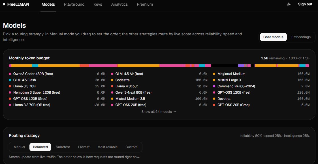The width and height of the screenshot is (318, 164).
Task: Click the Llama 3.3 70B legend entry
Action: [25, 86]
